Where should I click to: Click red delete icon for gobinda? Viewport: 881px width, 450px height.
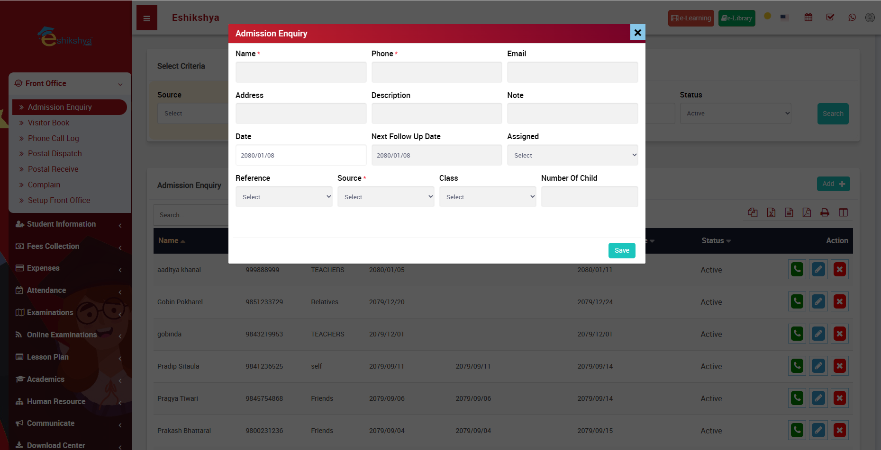pos(840,334)
